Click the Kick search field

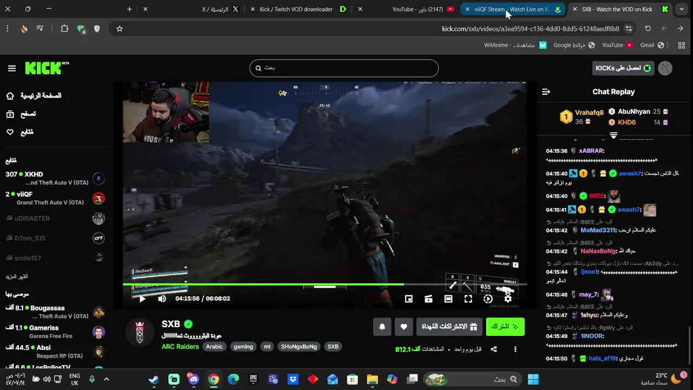[344, 68]
